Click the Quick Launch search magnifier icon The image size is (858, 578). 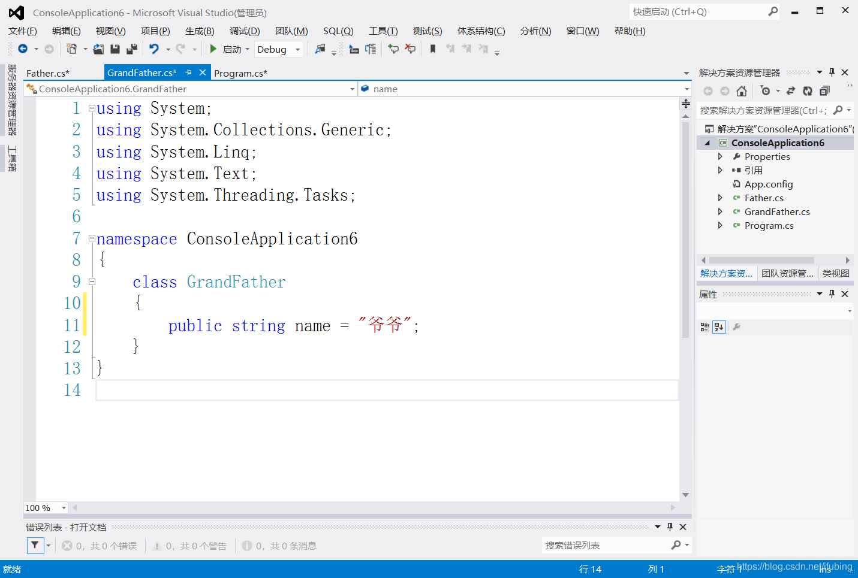[x=773, y=11]
